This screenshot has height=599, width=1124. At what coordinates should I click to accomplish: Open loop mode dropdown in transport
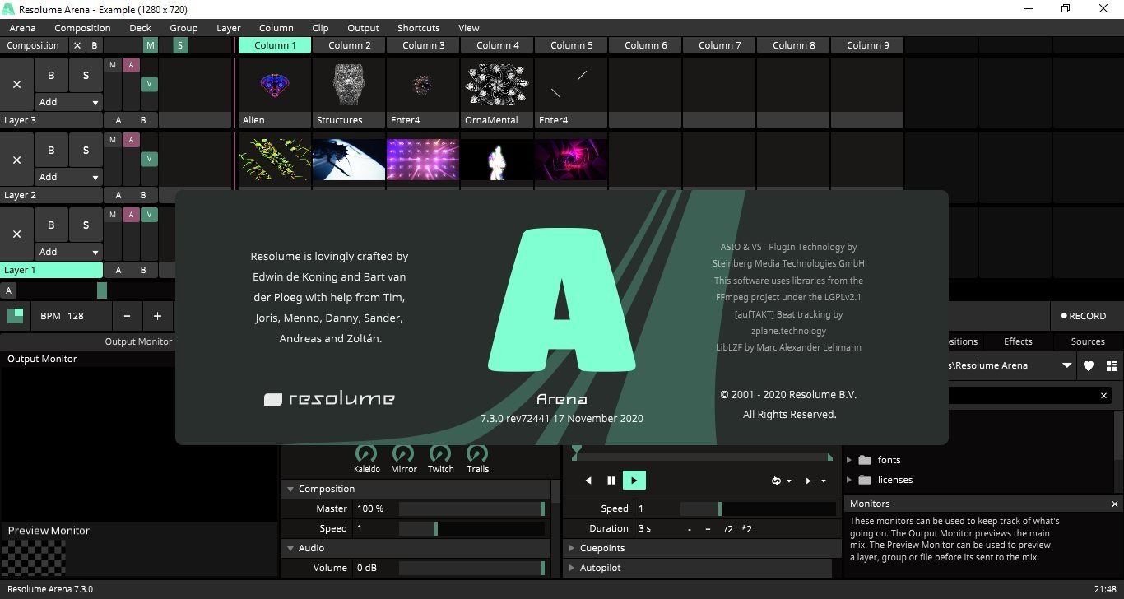pos(781,481)
